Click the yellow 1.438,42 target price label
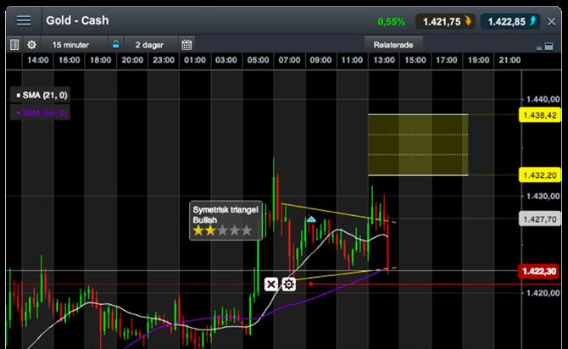Viewport: 568px width, 349px height. (x=540, y=115)
